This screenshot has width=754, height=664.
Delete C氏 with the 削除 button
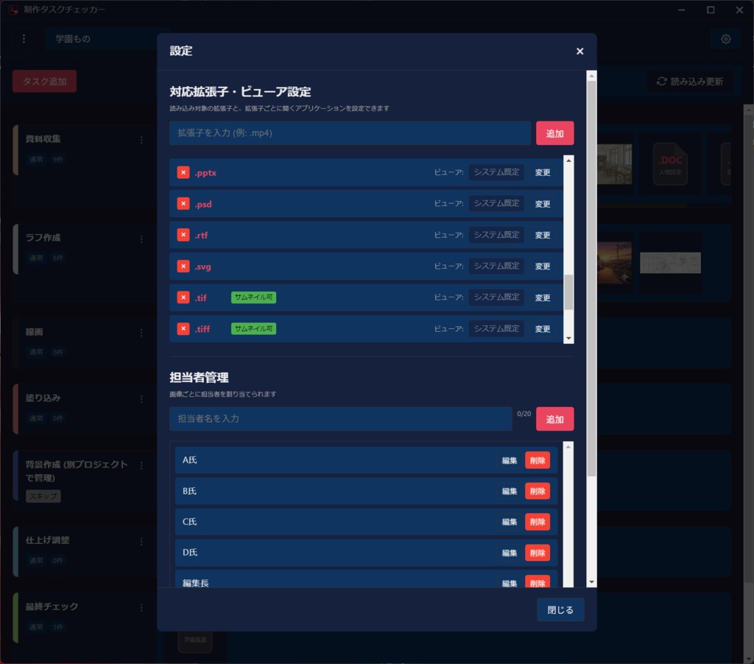point(538,521)
